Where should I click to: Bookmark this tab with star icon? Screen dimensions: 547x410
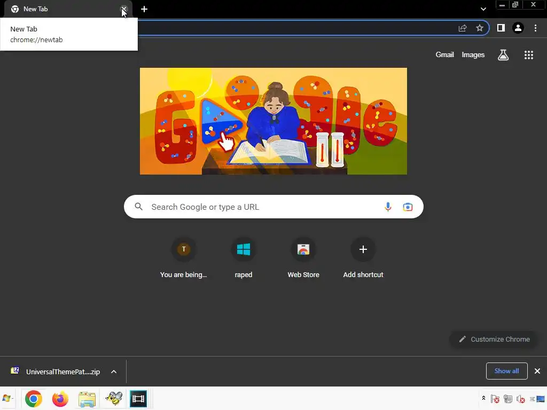coord(480,28)
